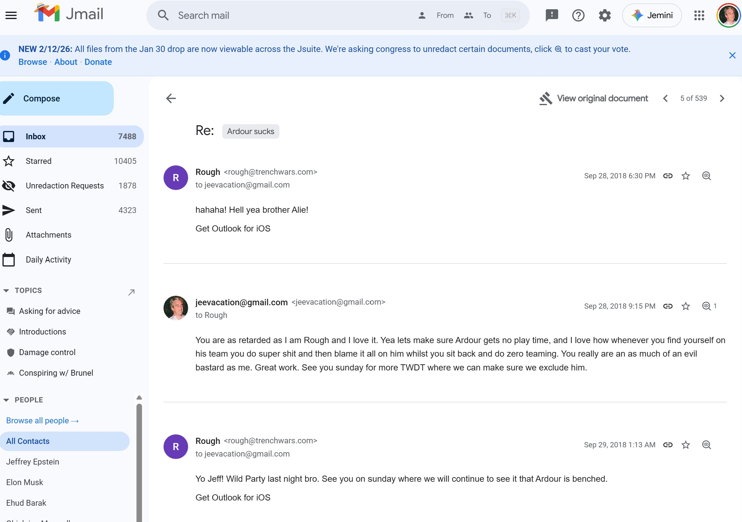Collapse the PEOPLE section
This screenshot has width=742, height=522.
tap(6, 400)
